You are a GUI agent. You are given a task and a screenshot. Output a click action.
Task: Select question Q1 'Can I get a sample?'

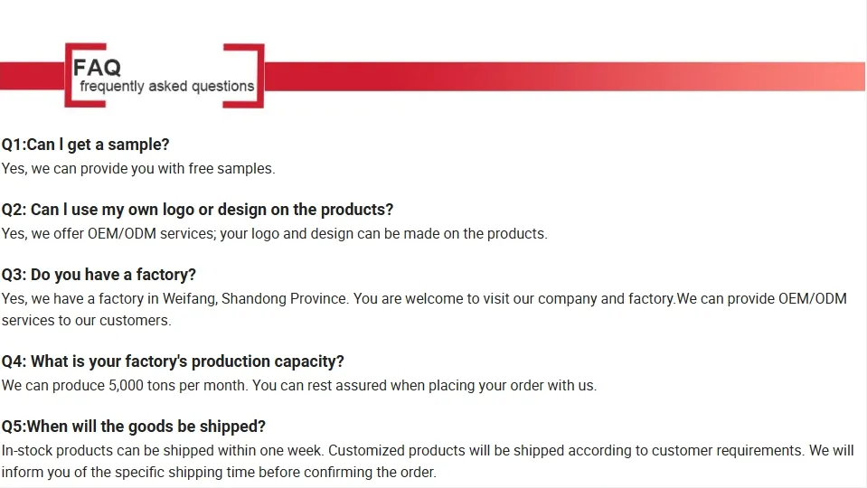click(x=86, y=145)
